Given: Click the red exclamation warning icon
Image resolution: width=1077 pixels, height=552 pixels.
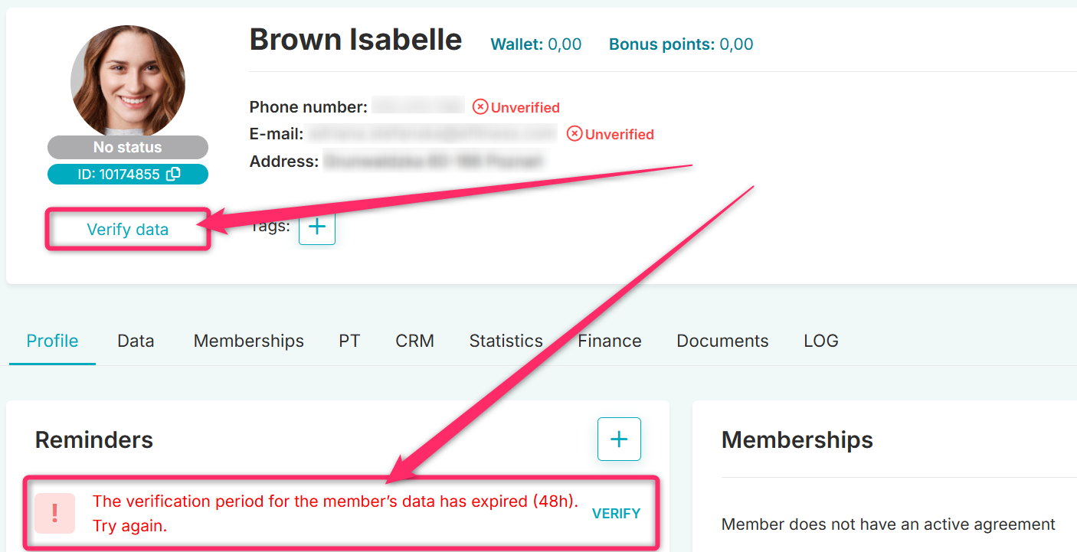Looking at the screenshot, I should tap(55, 513).
